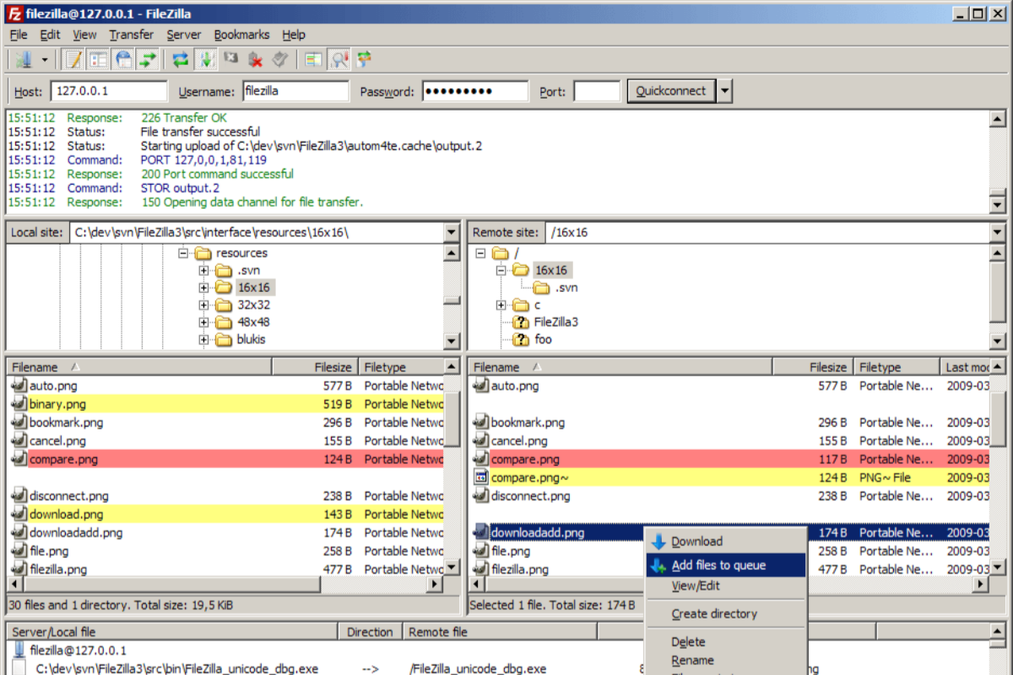
Task: Click the Refresh file lists icon
Action: [x=180, y=60]
